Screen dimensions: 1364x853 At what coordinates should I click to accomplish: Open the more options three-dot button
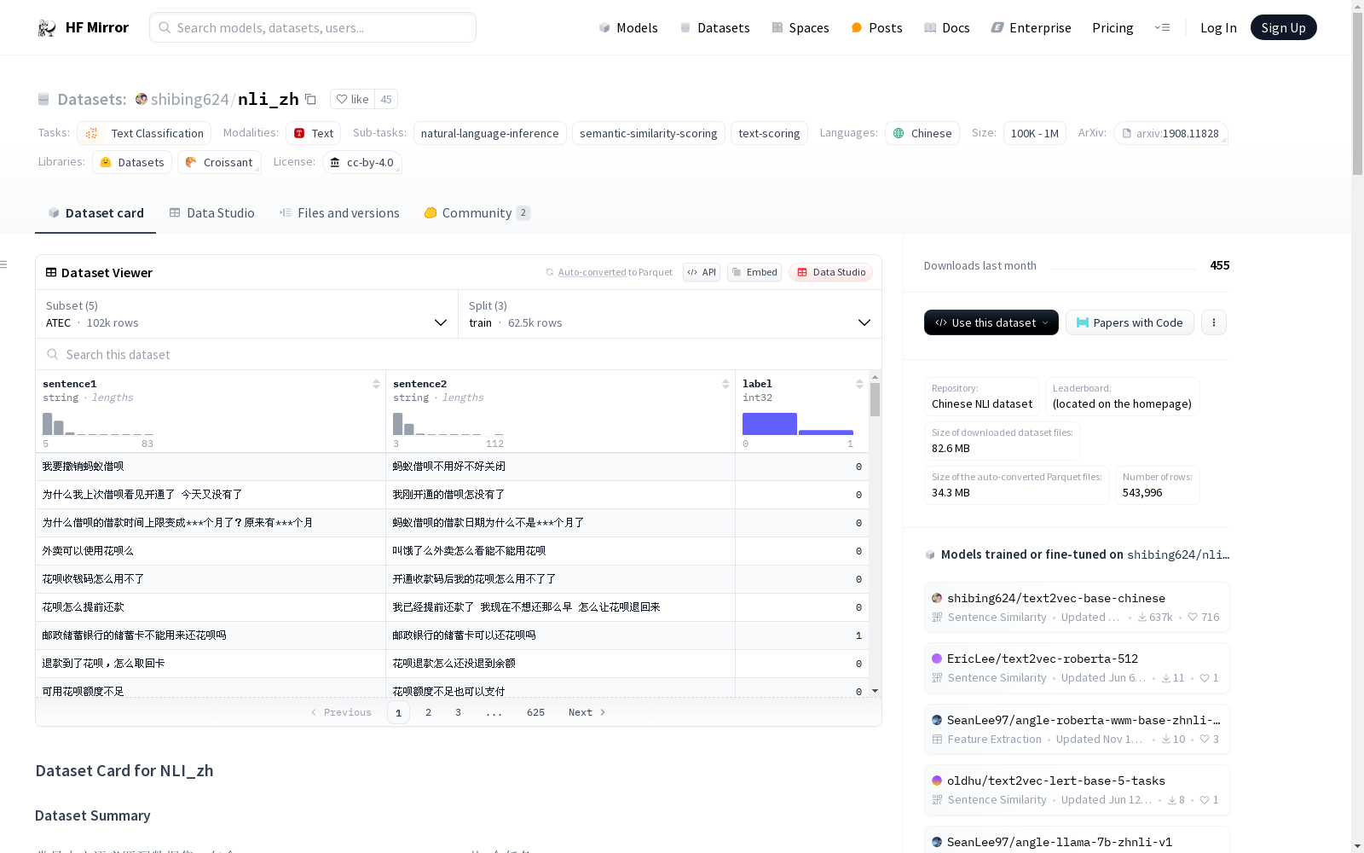pos(1214,322)
